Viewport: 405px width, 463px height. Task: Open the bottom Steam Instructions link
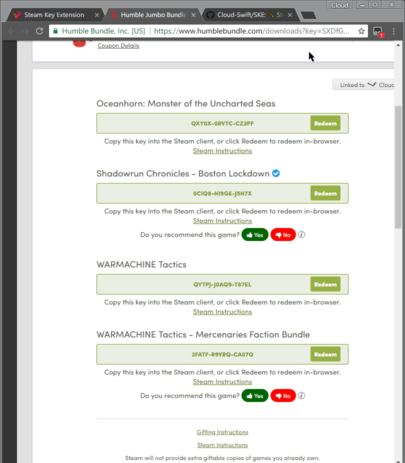[222, 445]
